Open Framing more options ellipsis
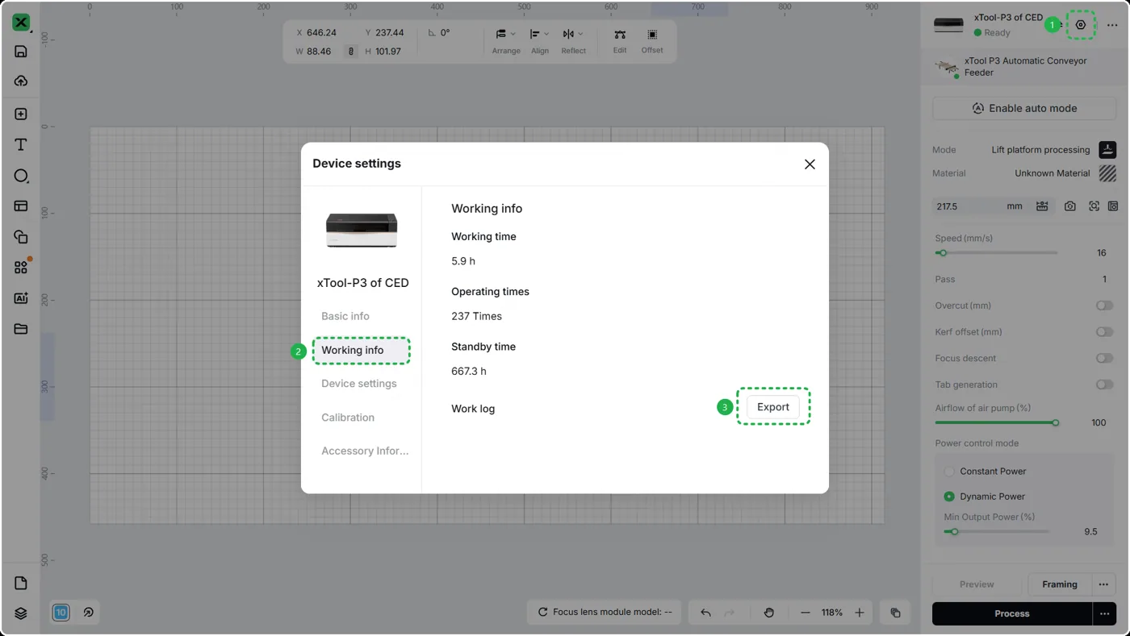 click(1103, 584)
